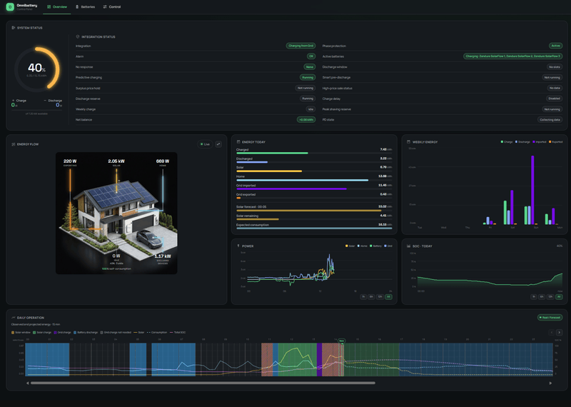
Task: Click the 40% state-of-charge gauge
Action: [37, 69]
